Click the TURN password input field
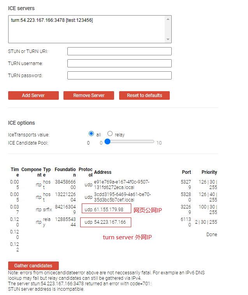 (119, 76)
